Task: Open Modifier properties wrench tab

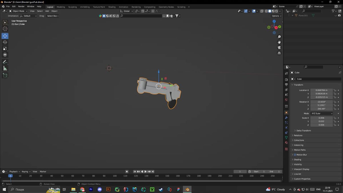Action: 286,118
